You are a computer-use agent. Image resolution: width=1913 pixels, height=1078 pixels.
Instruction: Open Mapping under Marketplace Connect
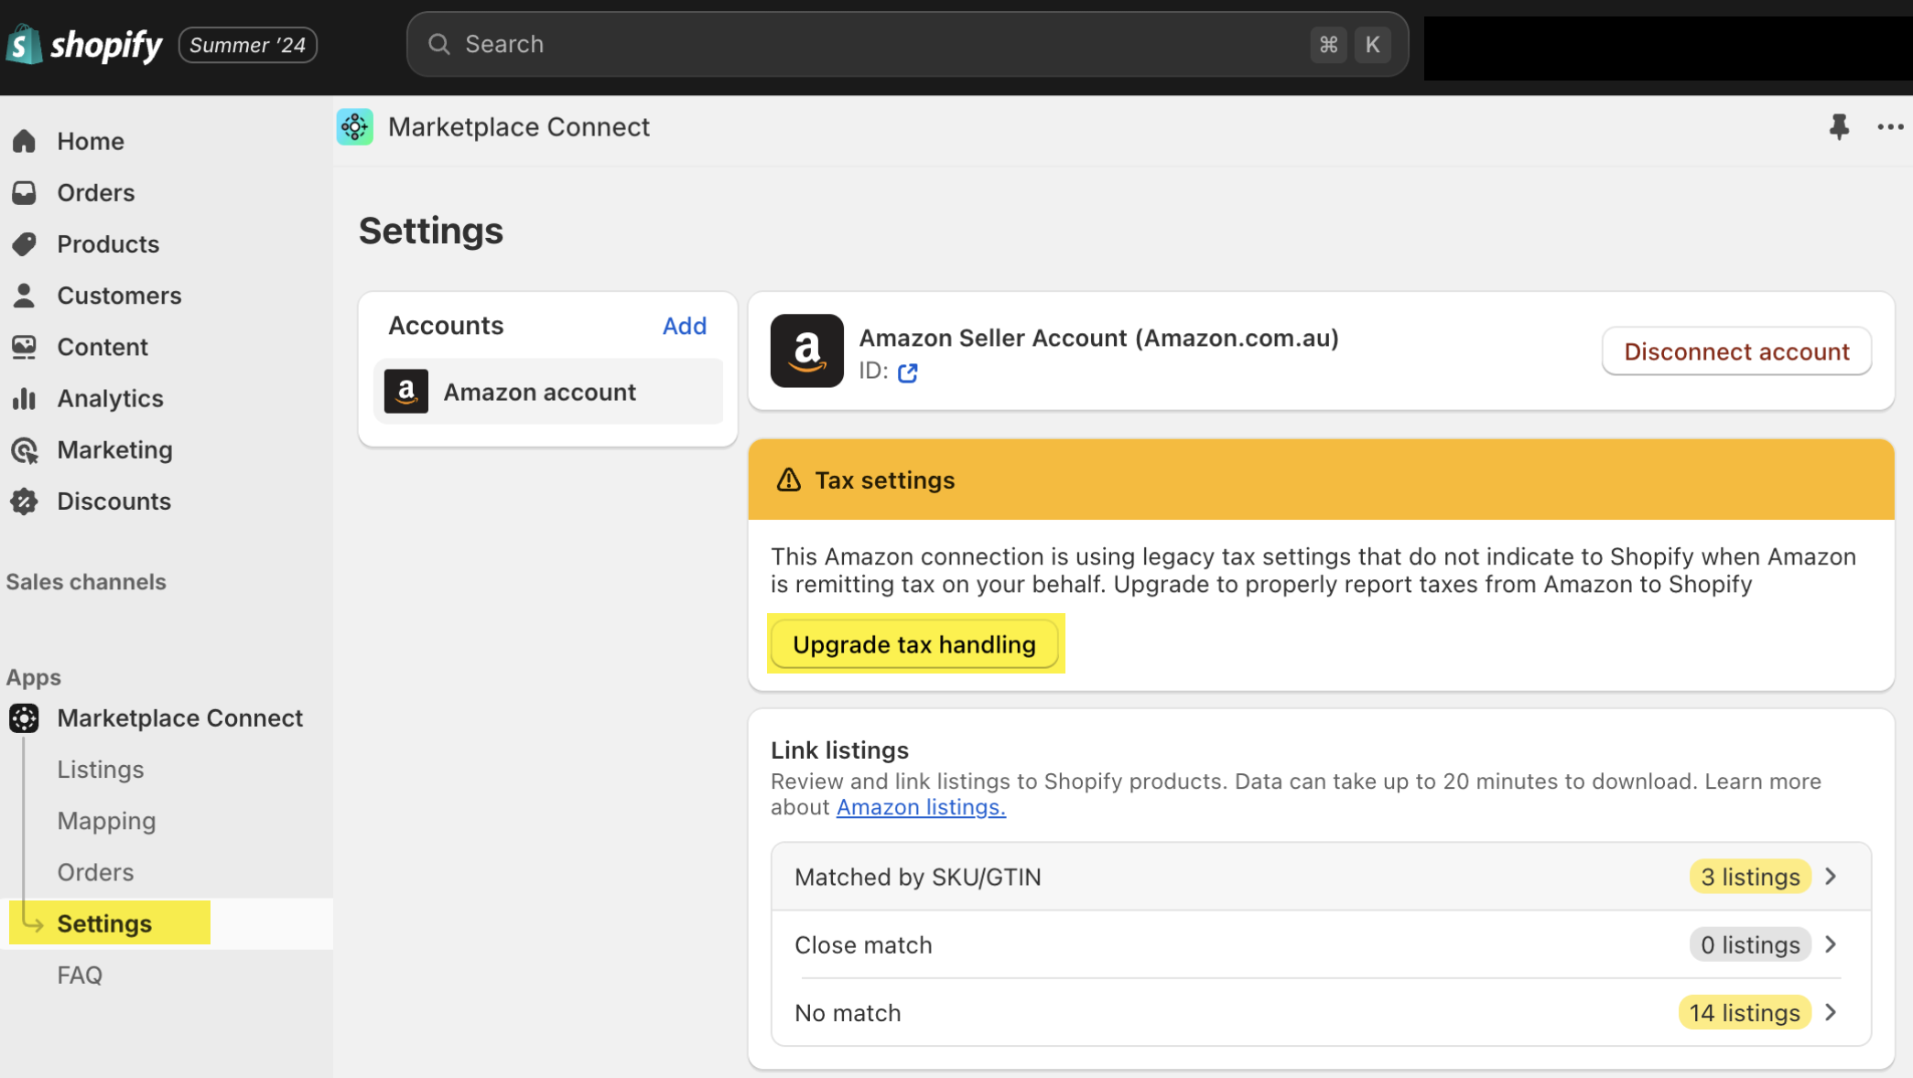pyautogui.click(x=106, y=821)
